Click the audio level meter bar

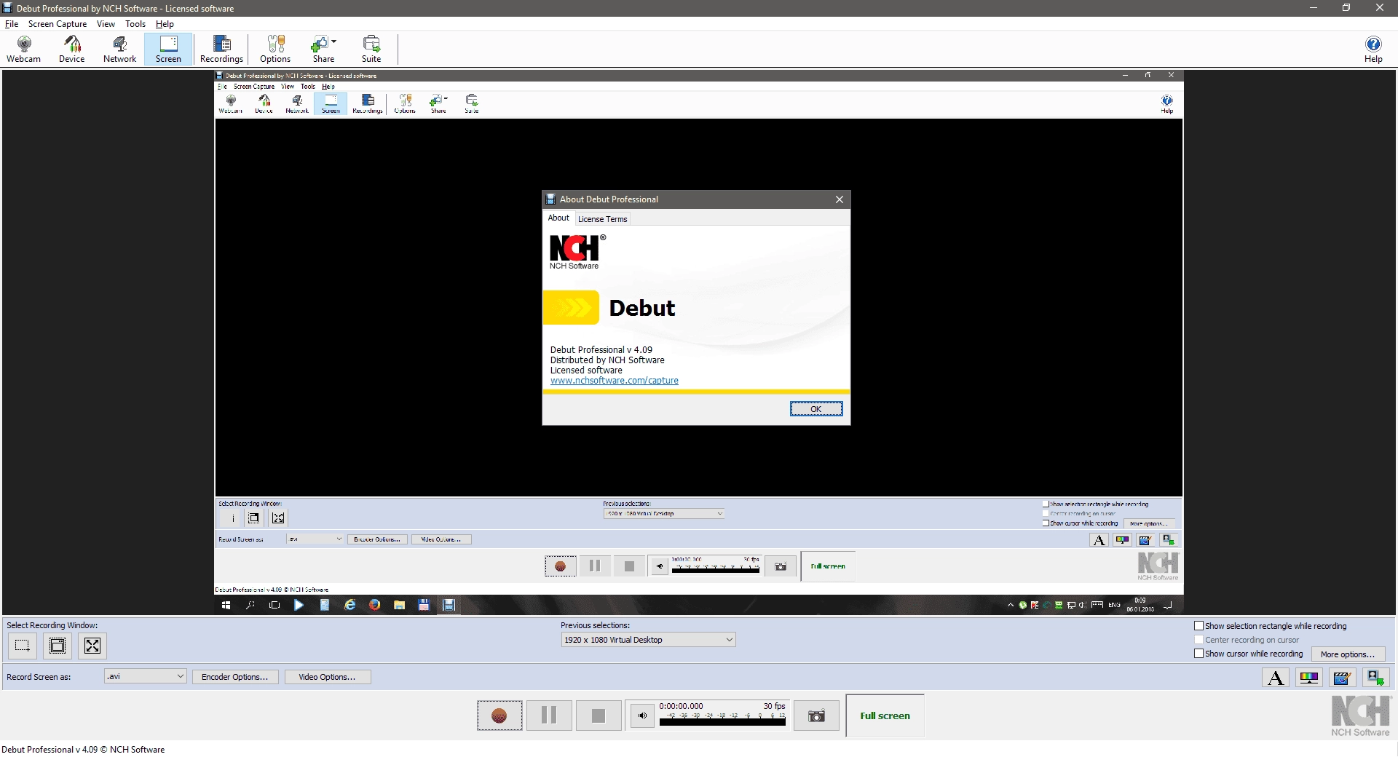(722, 721)
